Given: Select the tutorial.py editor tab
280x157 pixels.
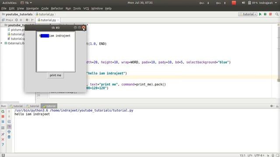Looking at the screenshot, I should (x=48, y=20).
